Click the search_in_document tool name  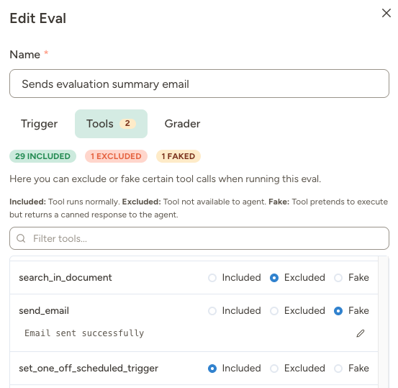[65, 278]
